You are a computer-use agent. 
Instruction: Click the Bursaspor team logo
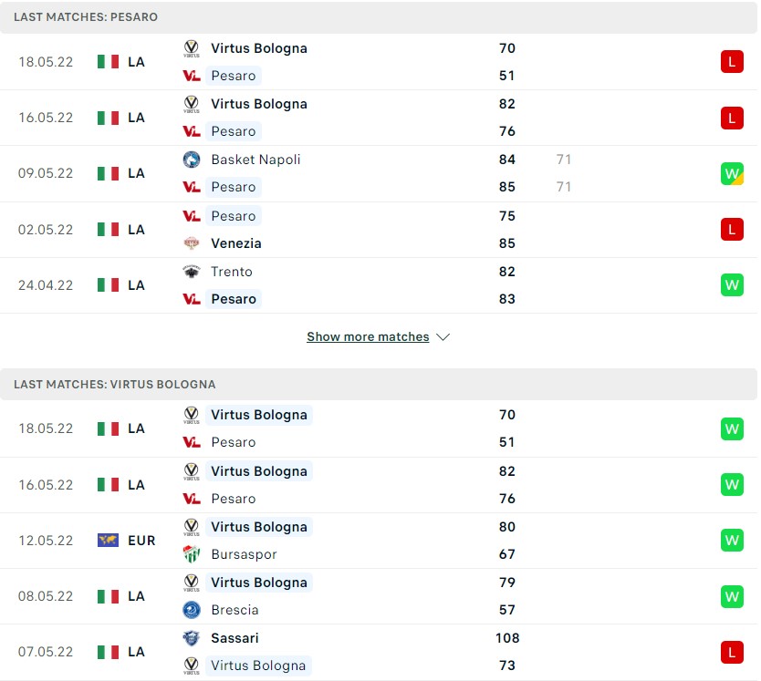pos(191,554)
